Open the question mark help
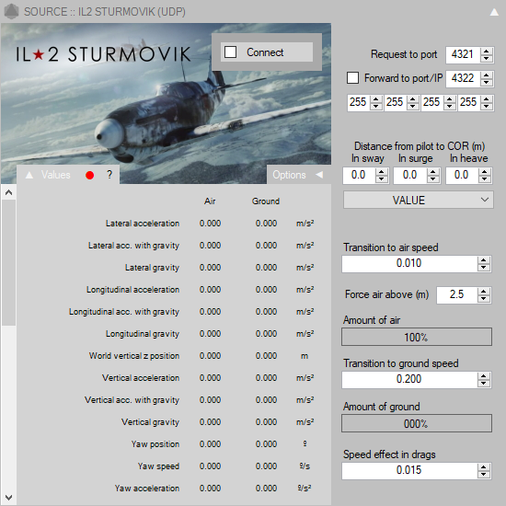Image resolution: width=506 pixels, height=506 pixels. [109, 175]
